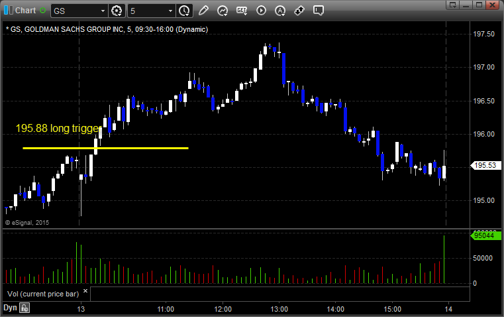Viewport: 504px width, 317px height.
Task: Minimize the chart window
Action: pyautogui.click(x=466, y=5)
